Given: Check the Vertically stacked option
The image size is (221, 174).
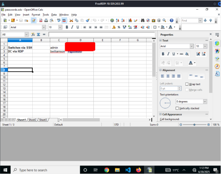Looking at the screenshot, I should [x=177, y=108].
